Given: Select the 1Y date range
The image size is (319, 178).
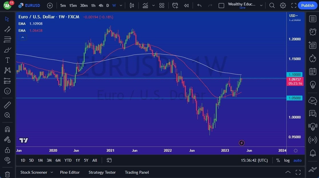Looking at the screenshot, I should point(77,160).
